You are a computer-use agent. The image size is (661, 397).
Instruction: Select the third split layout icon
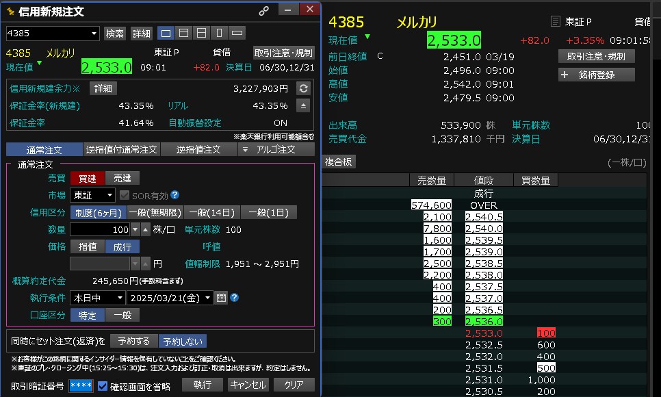(201, 33)
